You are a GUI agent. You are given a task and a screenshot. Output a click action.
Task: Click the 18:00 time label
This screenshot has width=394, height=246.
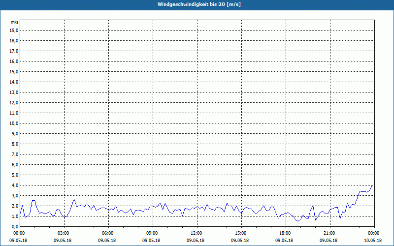[286, 233]
